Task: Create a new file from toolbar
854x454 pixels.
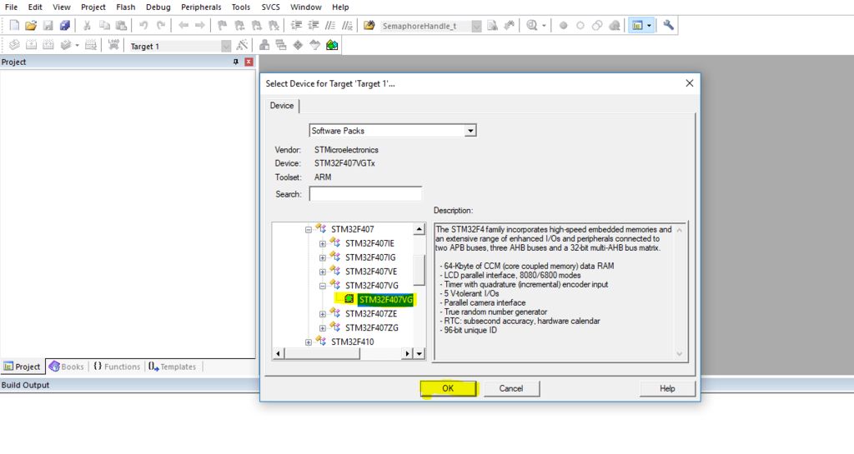Action: pyautogui.click(x=15, y=26)
